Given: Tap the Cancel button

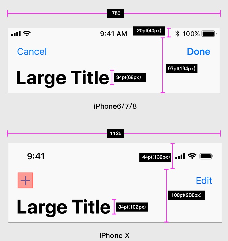Looking at the screenshot, I should pos(32,52).
